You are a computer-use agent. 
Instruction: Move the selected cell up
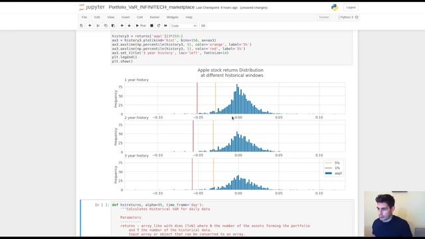tap(122, 25)
